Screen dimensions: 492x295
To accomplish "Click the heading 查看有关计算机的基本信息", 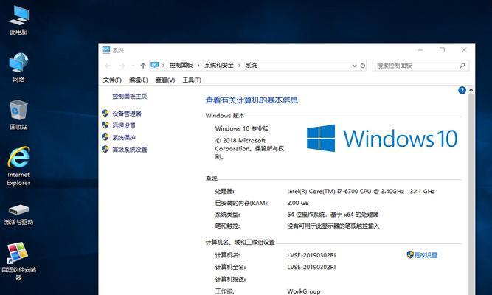I will (252, 100).
